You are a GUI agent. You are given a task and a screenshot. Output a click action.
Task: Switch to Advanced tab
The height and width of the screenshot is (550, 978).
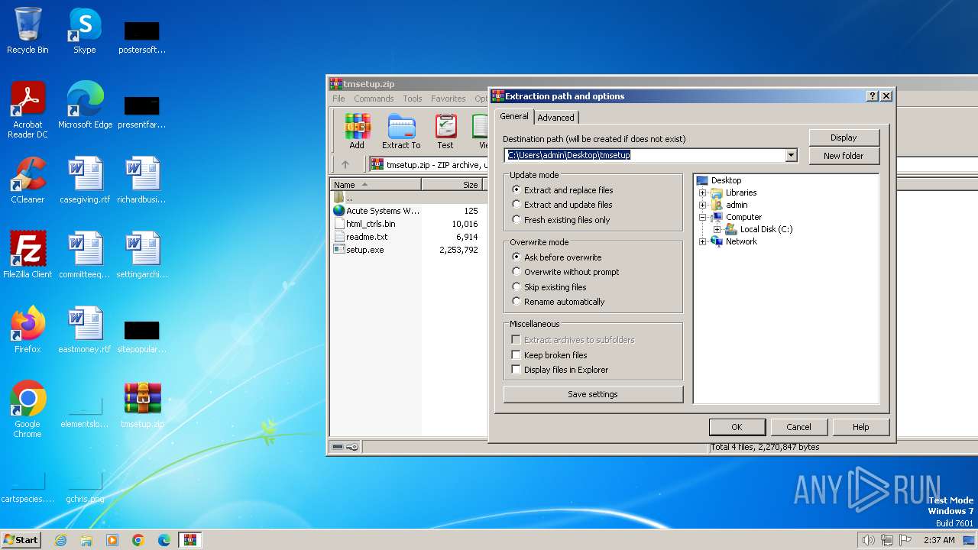pyautogui.click(x=555, y=117)
